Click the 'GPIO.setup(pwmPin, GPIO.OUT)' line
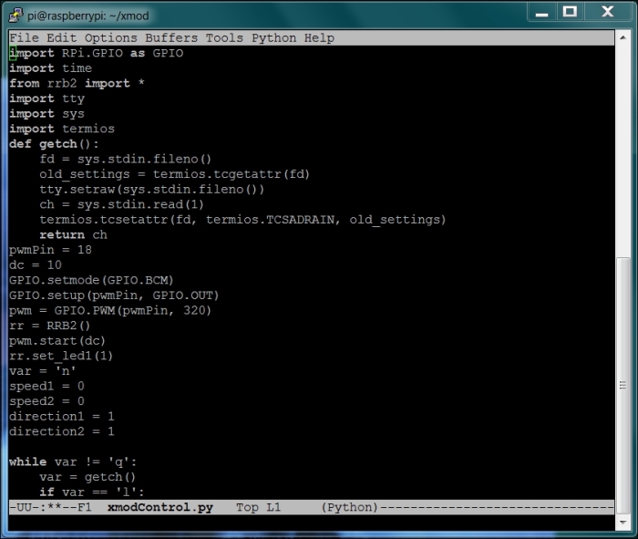Viewport: 638px width, 539px height. (114, 295)
